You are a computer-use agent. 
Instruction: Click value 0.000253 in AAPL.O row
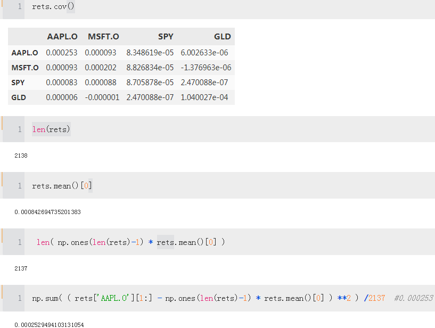(x=62, y=53)
